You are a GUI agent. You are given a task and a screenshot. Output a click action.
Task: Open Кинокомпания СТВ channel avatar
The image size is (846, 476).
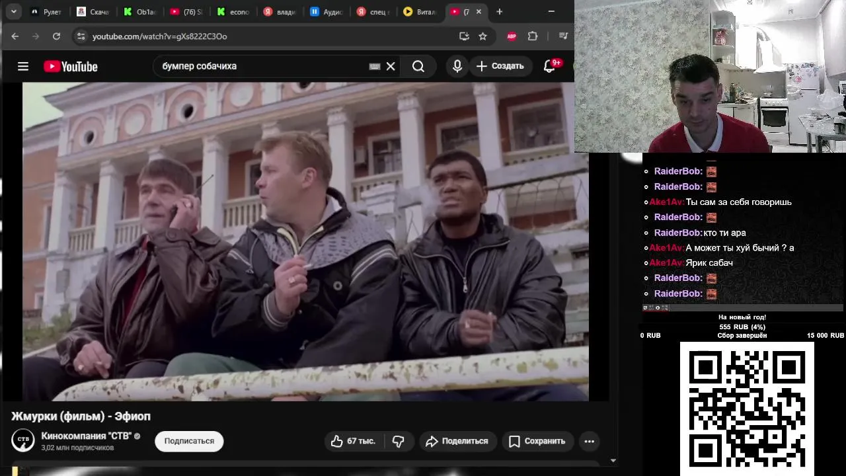[23, 440]
